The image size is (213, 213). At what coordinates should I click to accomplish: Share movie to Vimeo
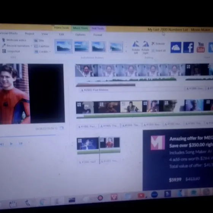pos(211,48)
